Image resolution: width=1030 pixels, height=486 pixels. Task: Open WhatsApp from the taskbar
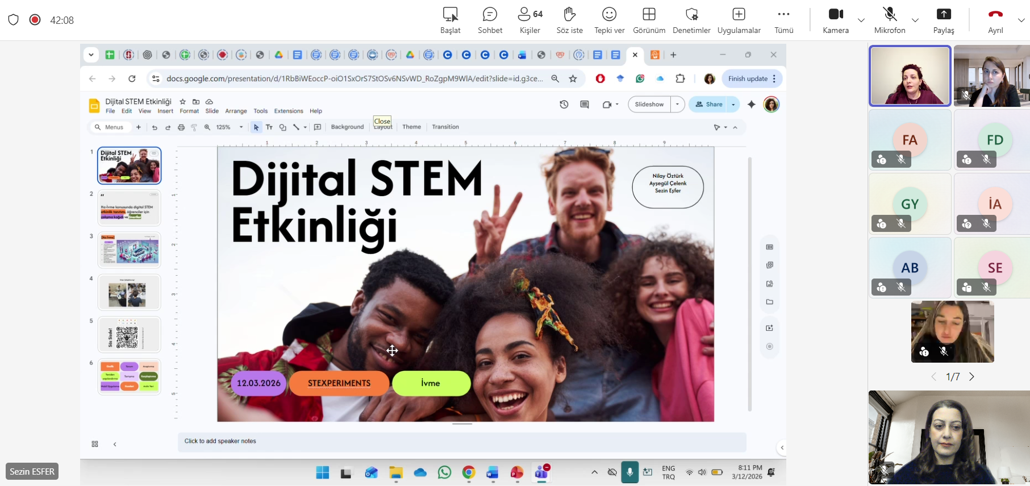click(444, 472)
